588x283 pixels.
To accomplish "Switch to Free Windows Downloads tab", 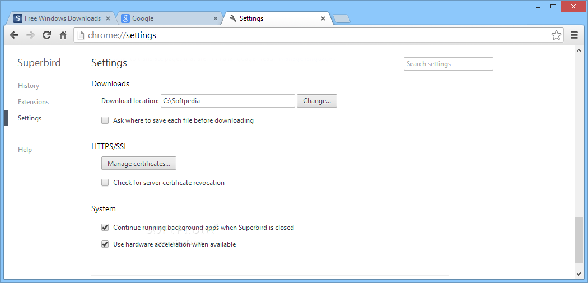I will [62, 18].
